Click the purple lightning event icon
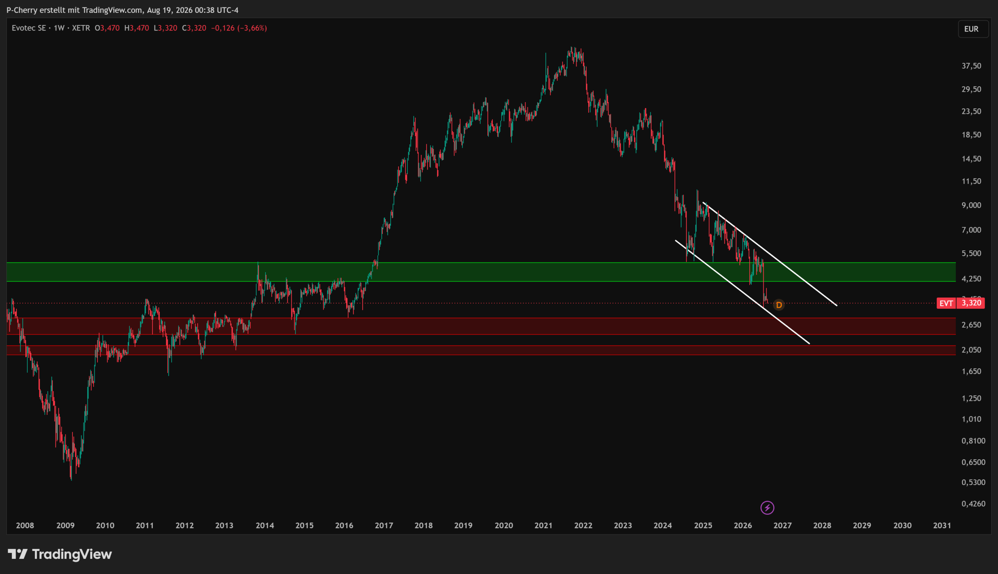 point(767,507)
